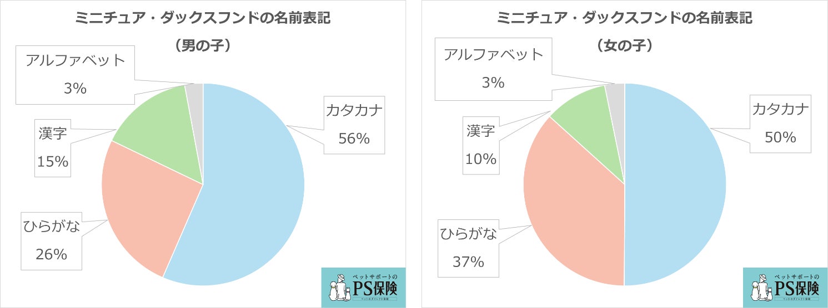Click the カタカナ 50% data label

click(x=780, y=123)
